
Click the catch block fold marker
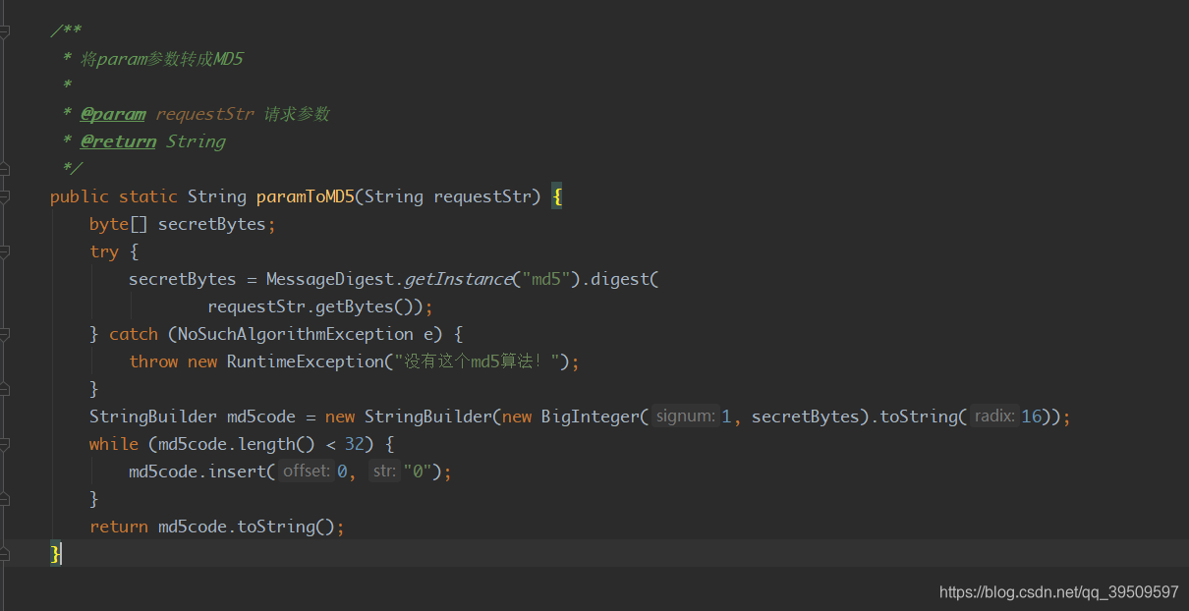[x=5, y=335]
